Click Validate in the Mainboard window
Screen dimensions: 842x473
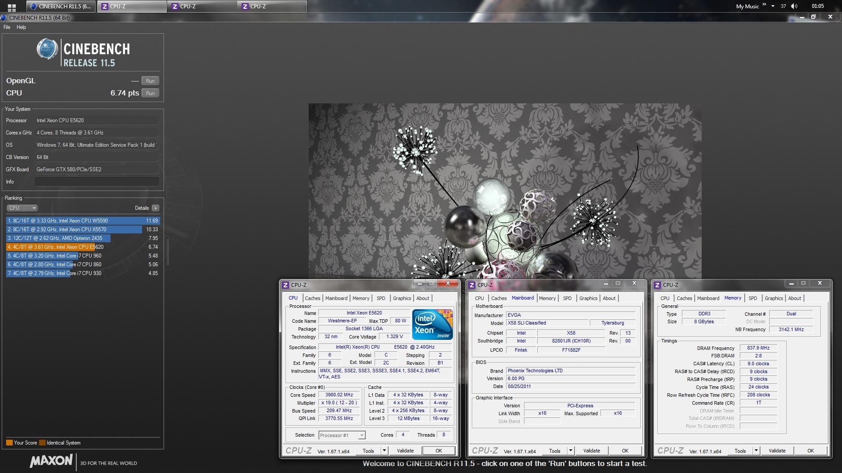click(592, 451)
